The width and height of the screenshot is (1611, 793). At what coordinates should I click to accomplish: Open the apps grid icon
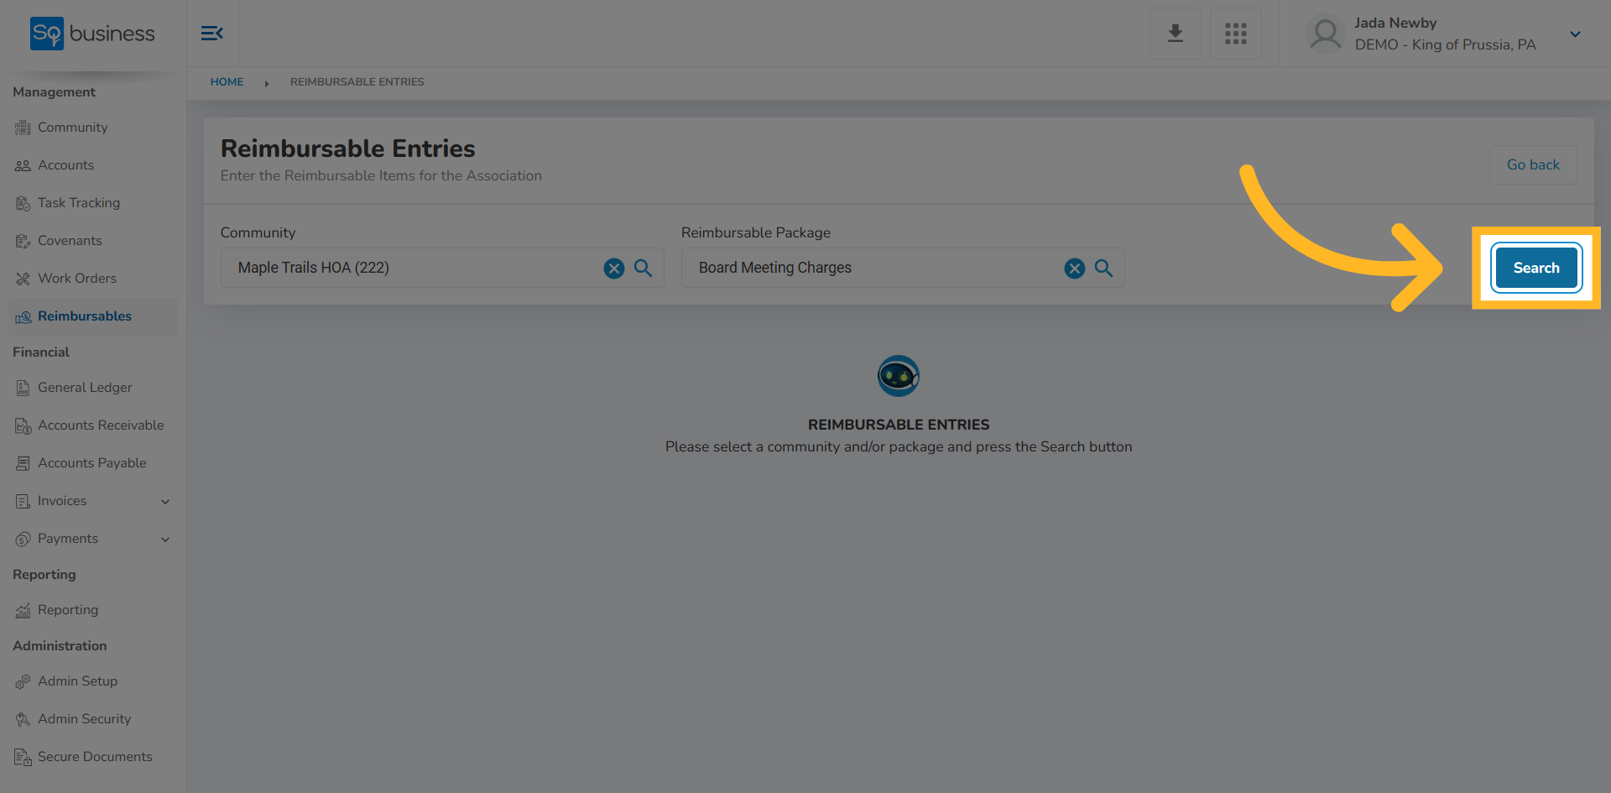point(1236,34)
